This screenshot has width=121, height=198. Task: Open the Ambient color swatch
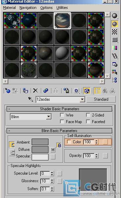tap(40, 142)
